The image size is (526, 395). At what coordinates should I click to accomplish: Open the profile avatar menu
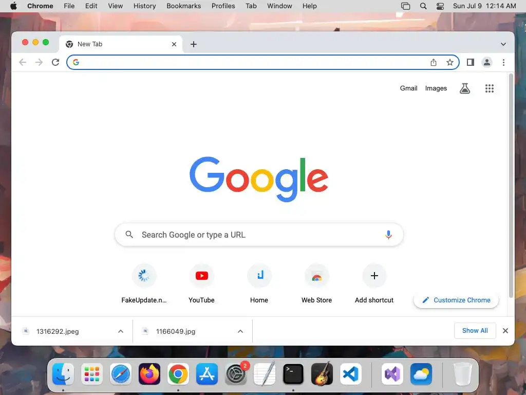tap(487, 62)
